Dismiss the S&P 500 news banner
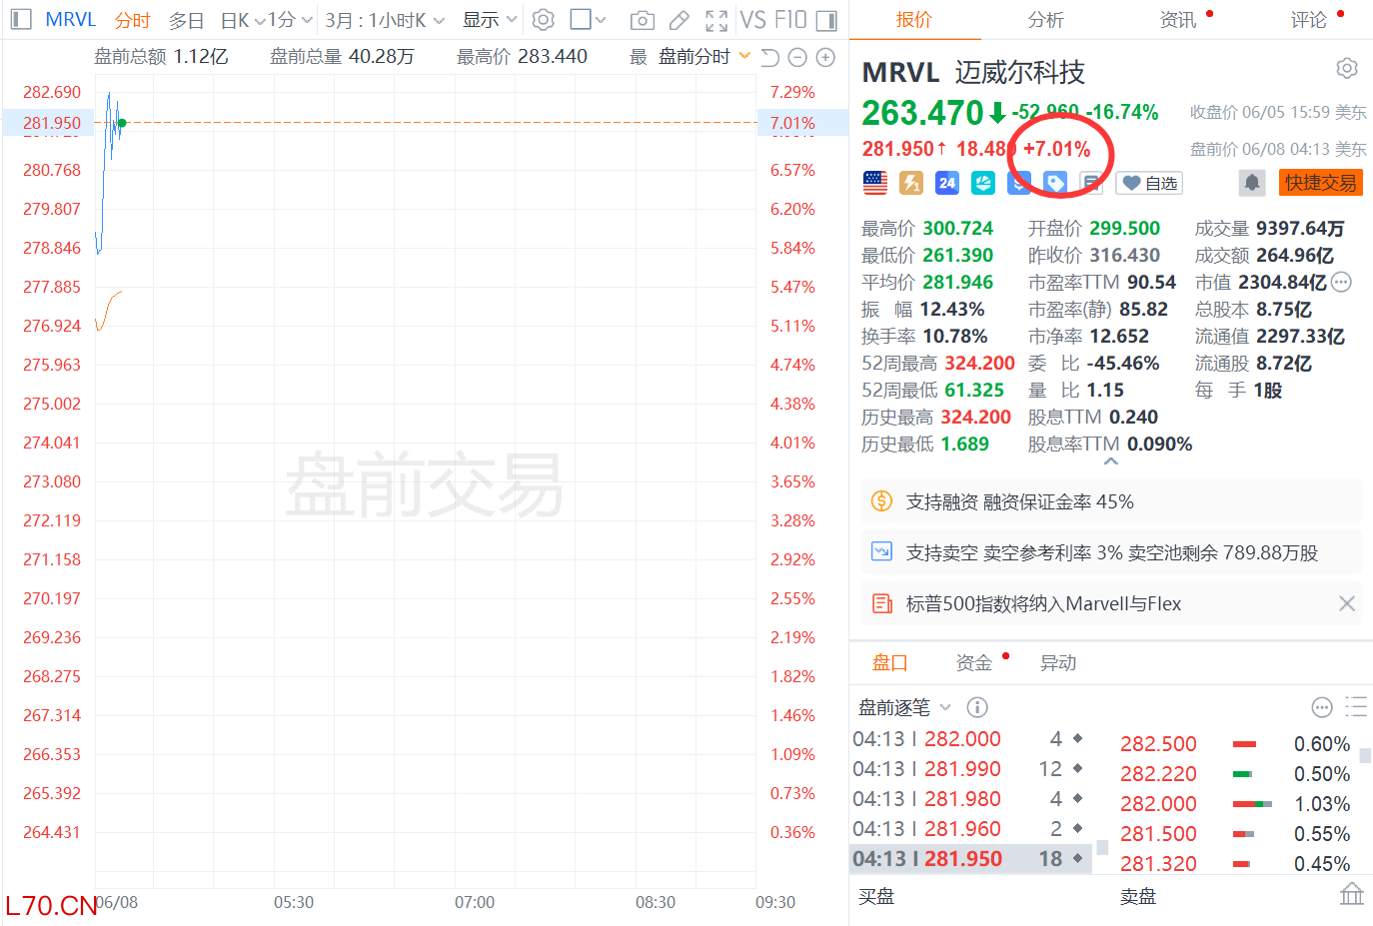1373x926 pixels. [x=1347, y=603]
